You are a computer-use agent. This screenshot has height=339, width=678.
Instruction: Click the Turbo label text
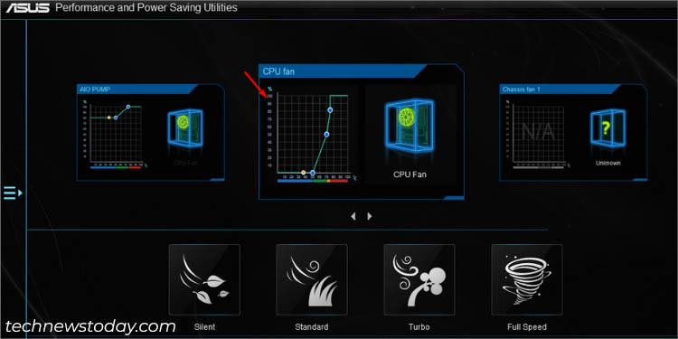(x=419, y=327)
